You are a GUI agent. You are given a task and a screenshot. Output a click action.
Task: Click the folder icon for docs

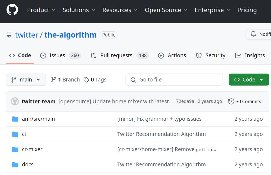click(15, 164)
